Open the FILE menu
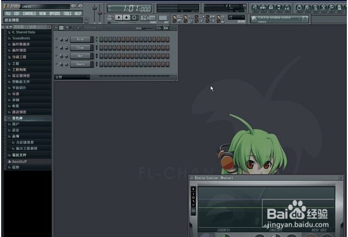The image size is (348, 237). click(x=8, y=14)
